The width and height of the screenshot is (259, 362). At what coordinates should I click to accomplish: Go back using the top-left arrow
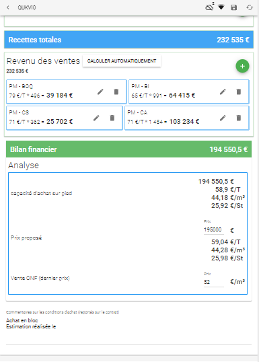click(x=8, y=7)
